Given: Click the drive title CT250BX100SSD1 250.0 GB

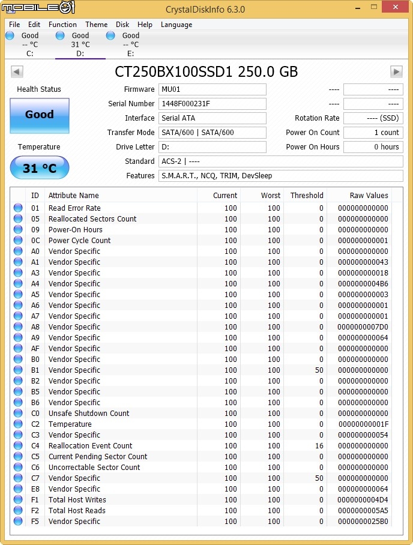Looking at the screenshot, I should point(206,71).
